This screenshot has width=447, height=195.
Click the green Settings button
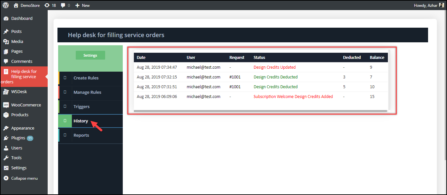click(x=90, y=55)
